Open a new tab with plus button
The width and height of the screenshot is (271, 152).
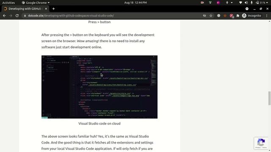54,8
